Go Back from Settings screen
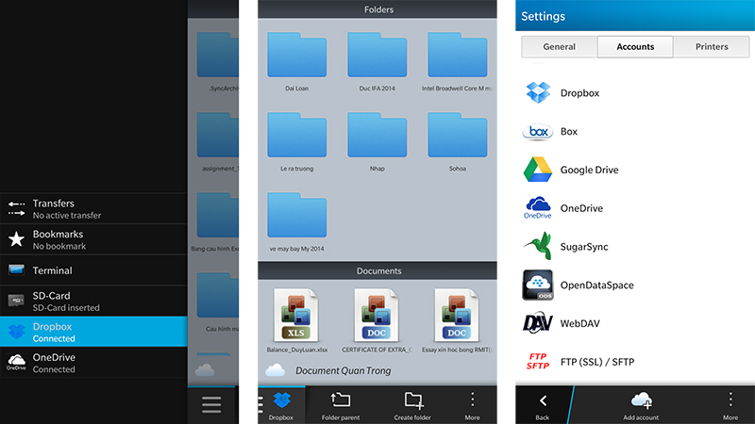Screen dimensions: 755x424 (543, 405)
